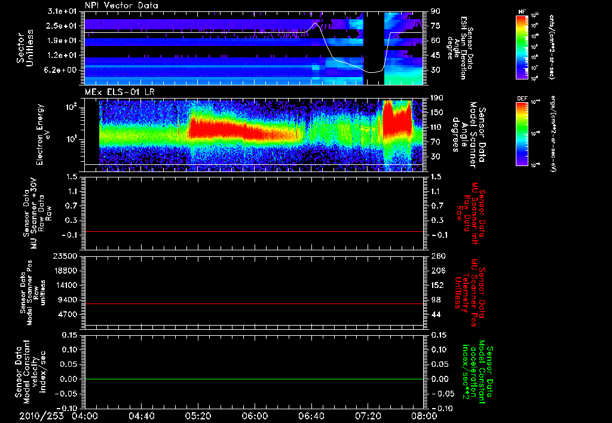
Task: Click the '152' telemetry tick label
Action: [x=437, y=285]
